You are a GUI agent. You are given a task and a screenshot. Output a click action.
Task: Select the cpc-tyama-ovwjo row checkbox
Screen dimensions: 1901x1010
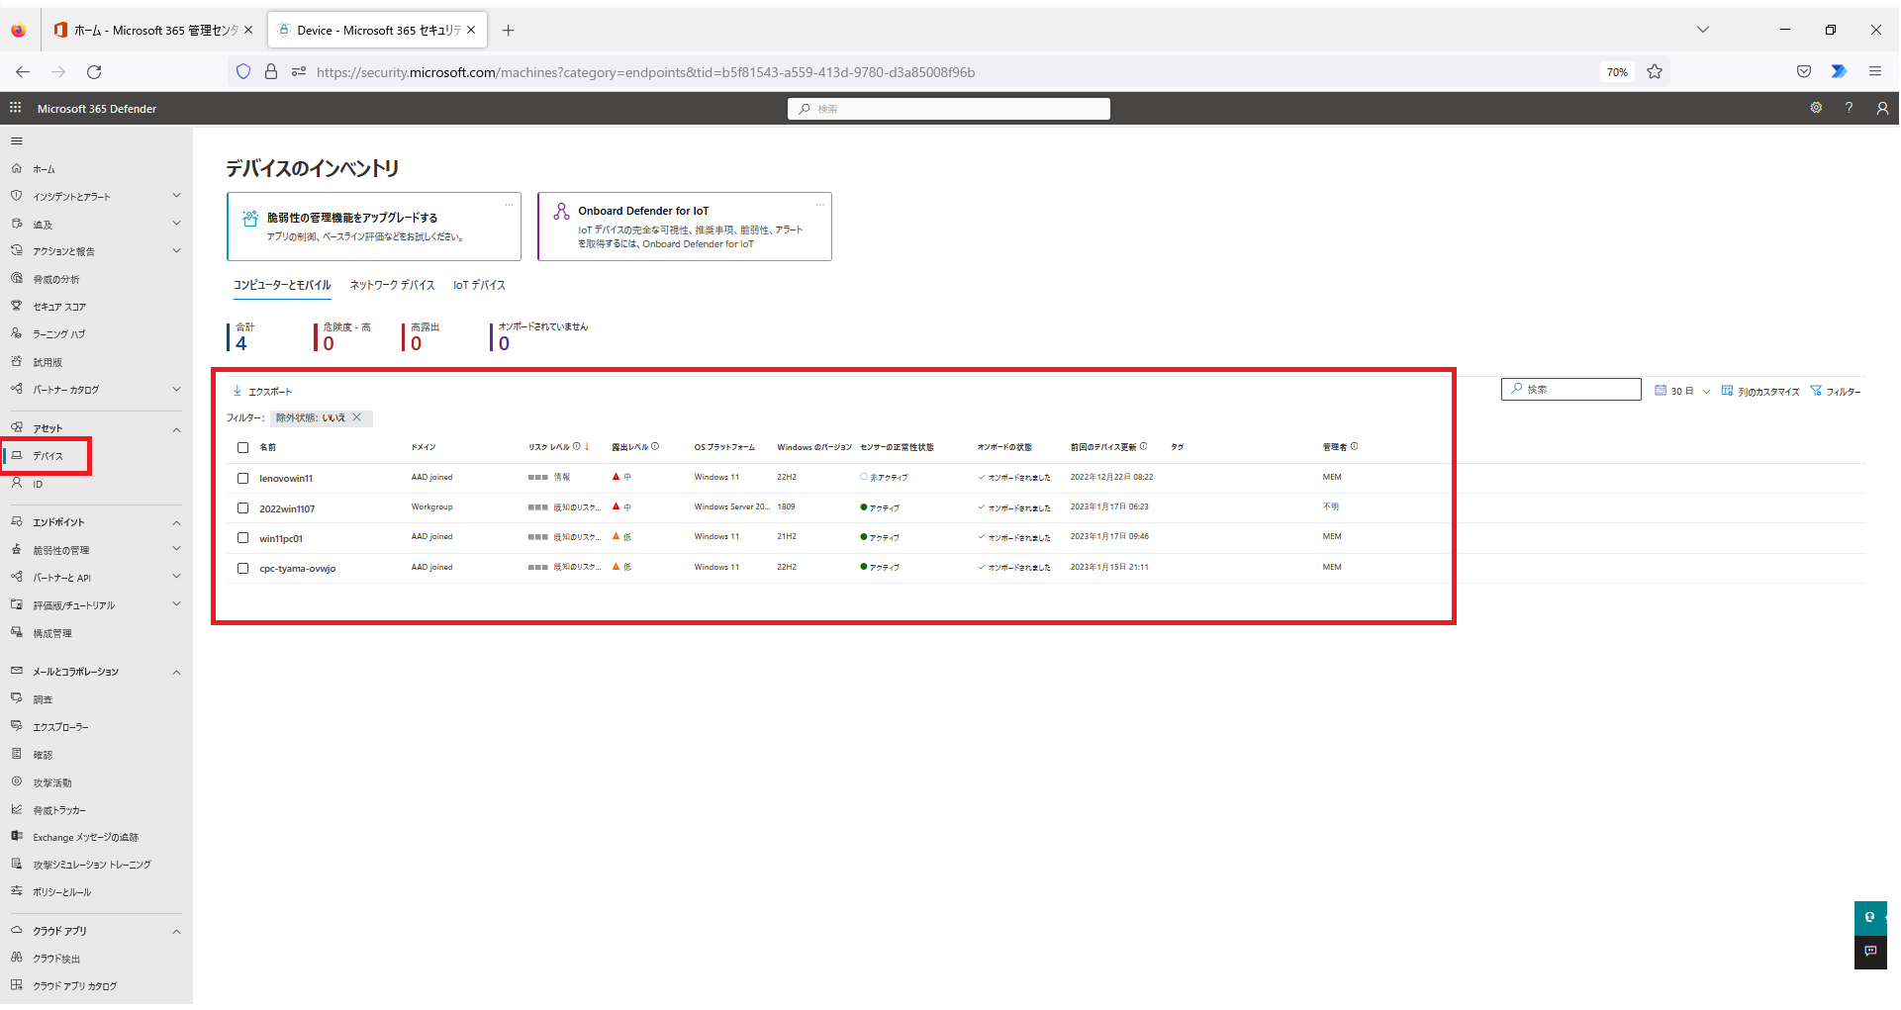coord(242,568)
